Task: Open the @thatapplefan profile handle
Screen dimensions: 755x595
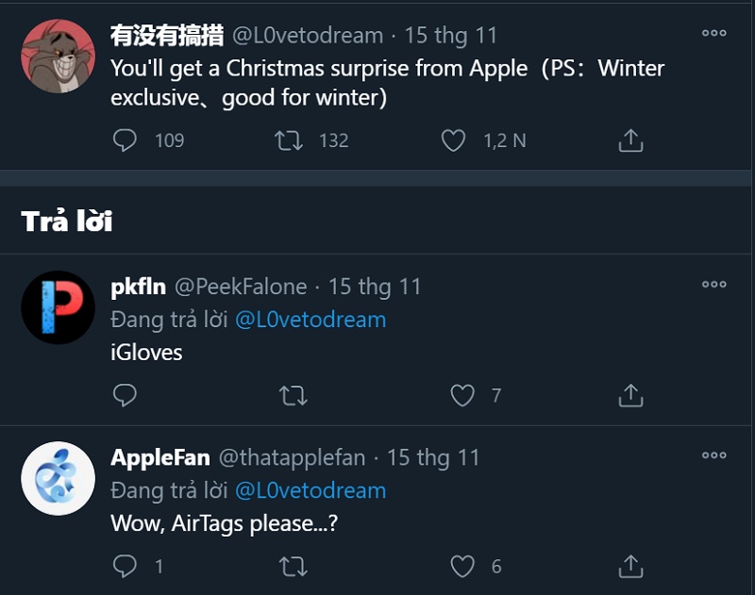Action: [x=292, y=458]
